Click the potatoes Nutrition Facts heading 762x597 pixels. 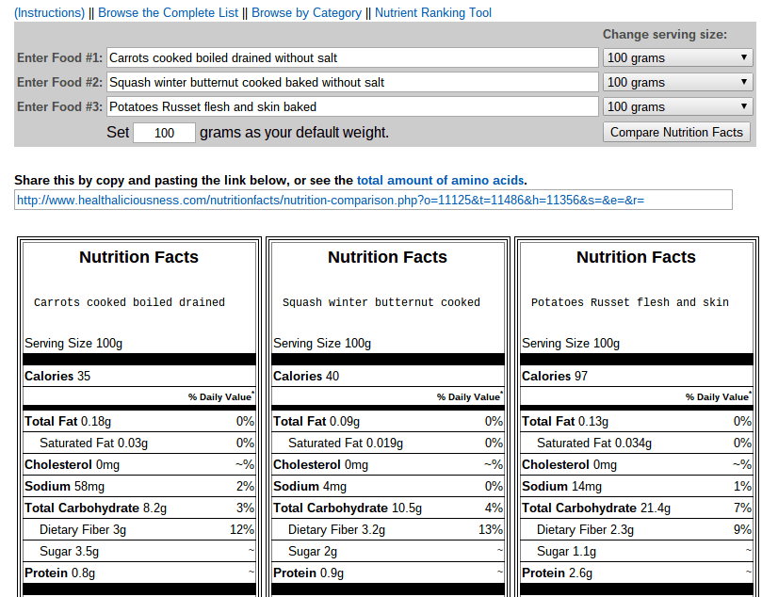click(636, 257)
